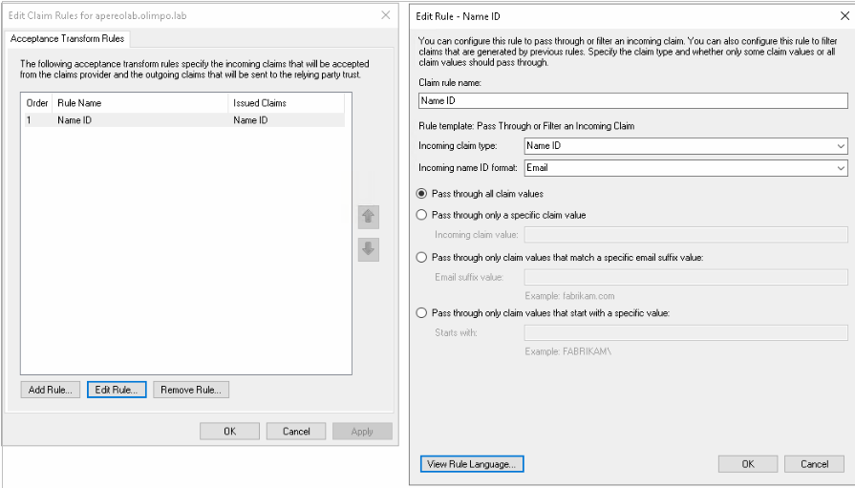Viewport: 855px width, 488px height.
Task: Open the Incoming claim type dropdown
Action: [686, 146]
